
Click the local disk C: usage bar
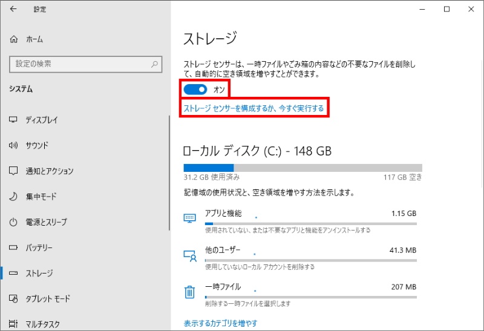302,168
